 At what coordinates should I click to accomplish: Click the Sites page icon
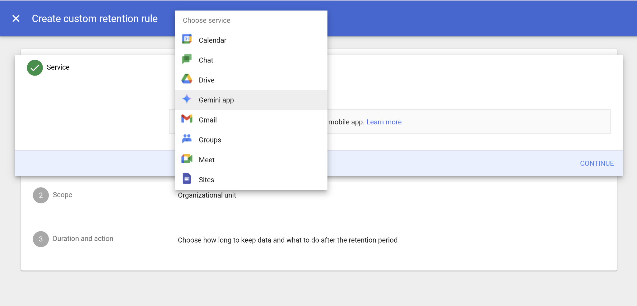click(x=187, y=178)
